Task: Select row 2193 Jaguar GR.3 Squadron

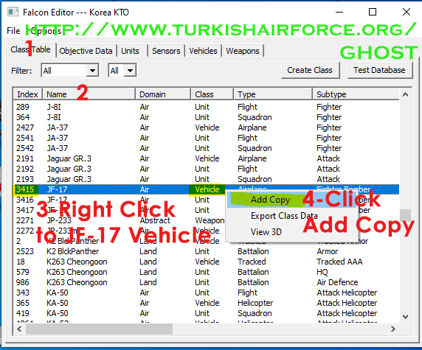Action: 207,179
